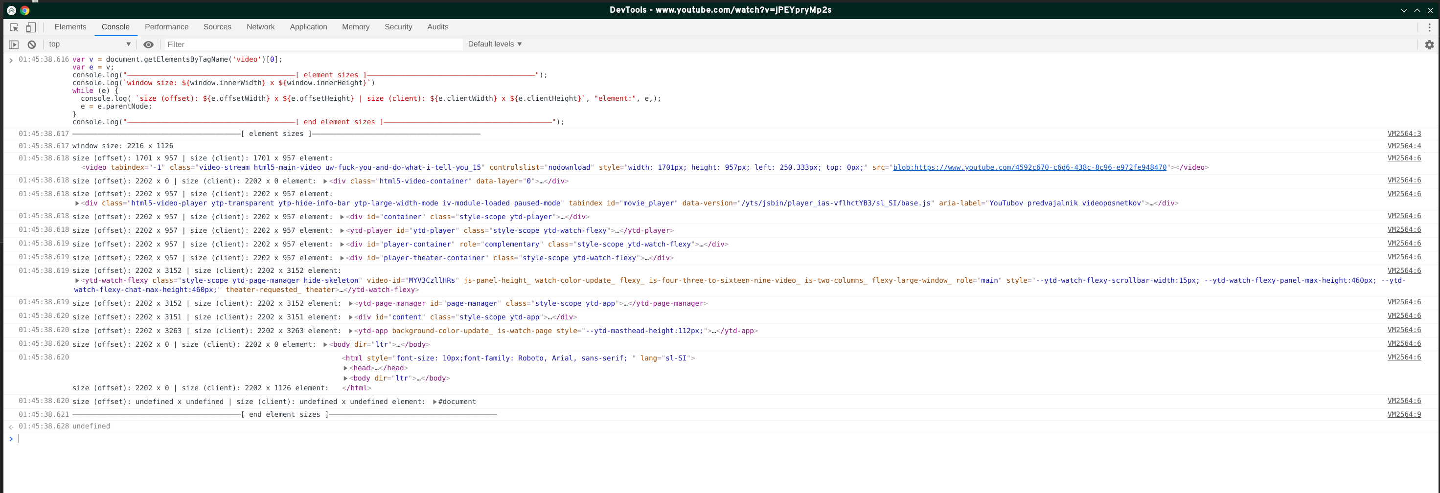Open VM2564:6 link on the ytd-app row
Viewport: 1440px width, 493px height.
pos(1404,330)
